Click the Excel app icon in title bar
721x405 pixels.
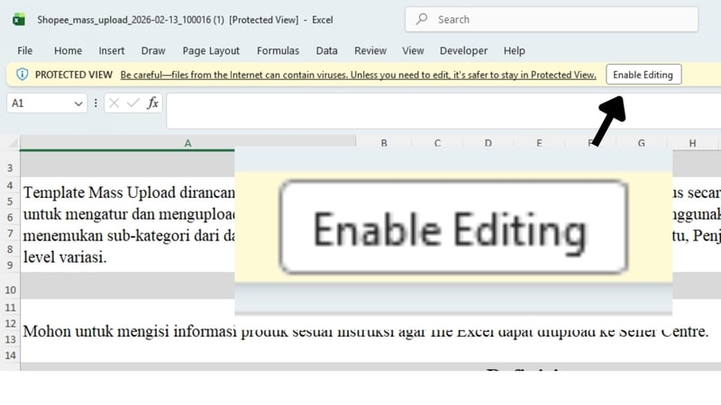[19, 19]
